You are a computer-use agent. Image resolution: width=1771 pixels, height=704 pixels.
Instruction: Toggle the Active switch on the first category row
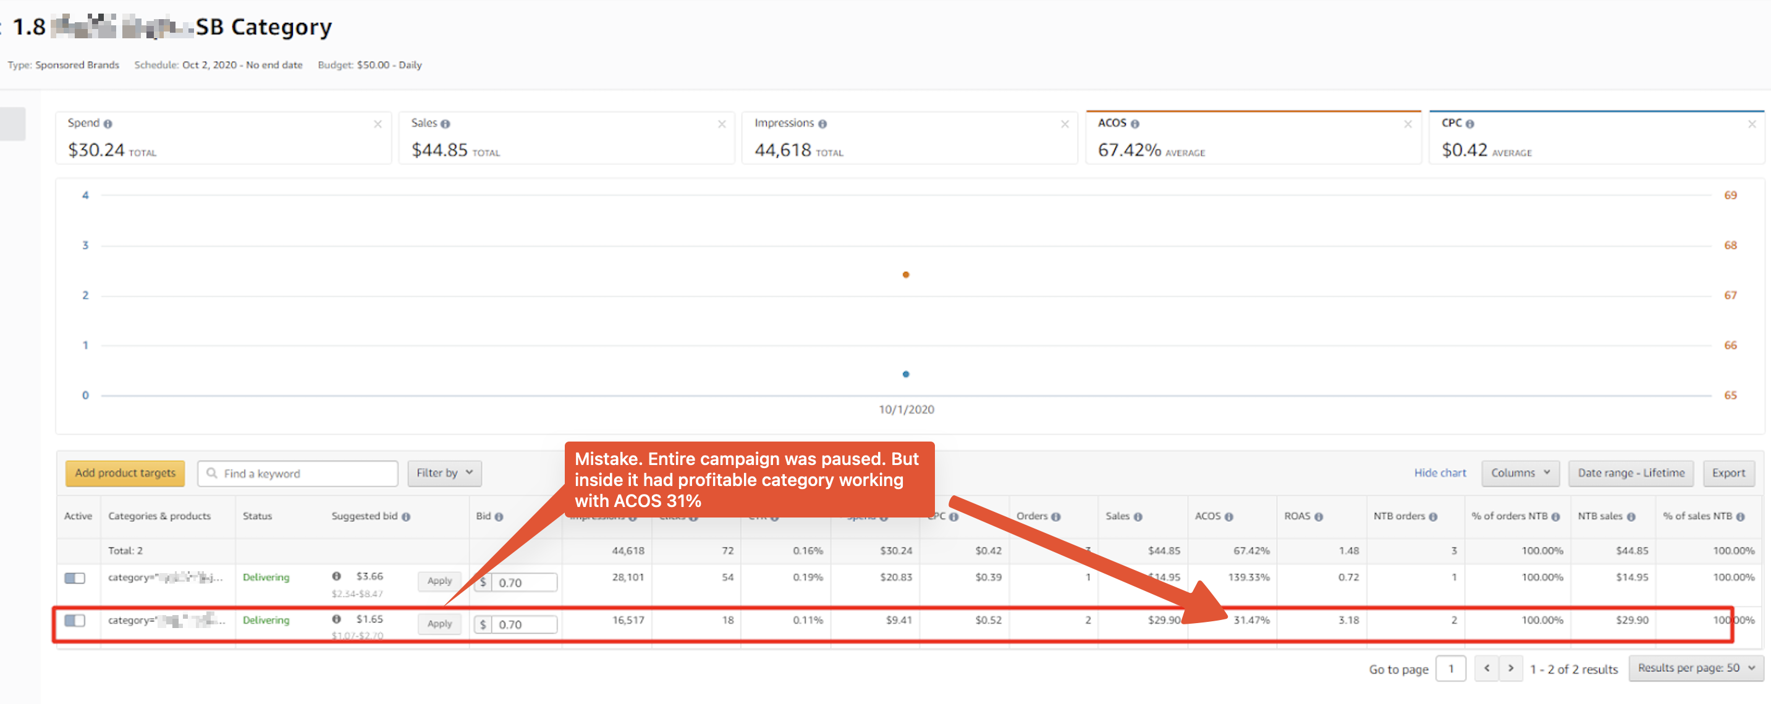(x=74, y=577)
